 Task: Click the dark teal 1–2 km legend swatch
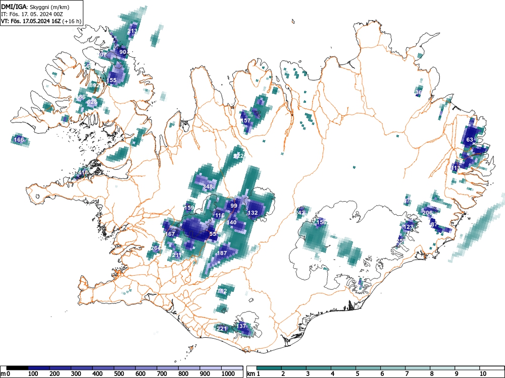[x=269, y=368]
